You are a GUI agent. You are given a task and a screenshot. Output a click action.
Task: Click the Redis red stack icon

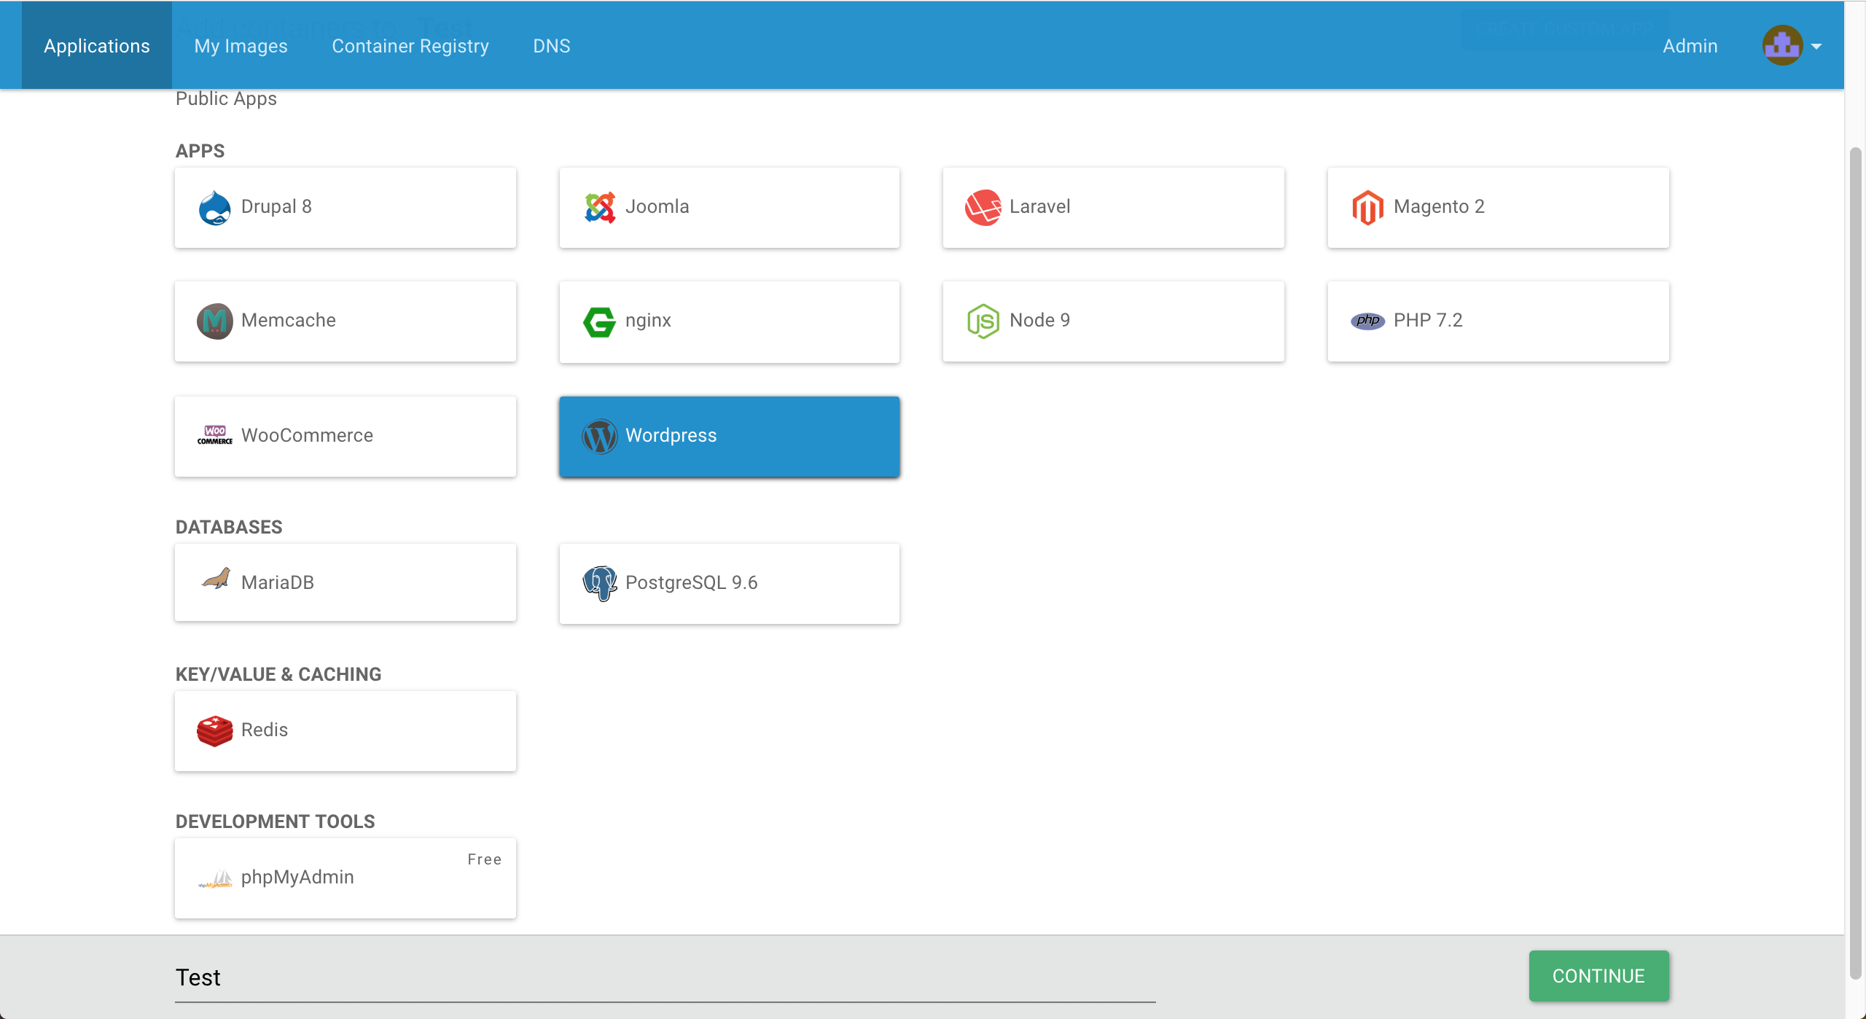(214, 731)
